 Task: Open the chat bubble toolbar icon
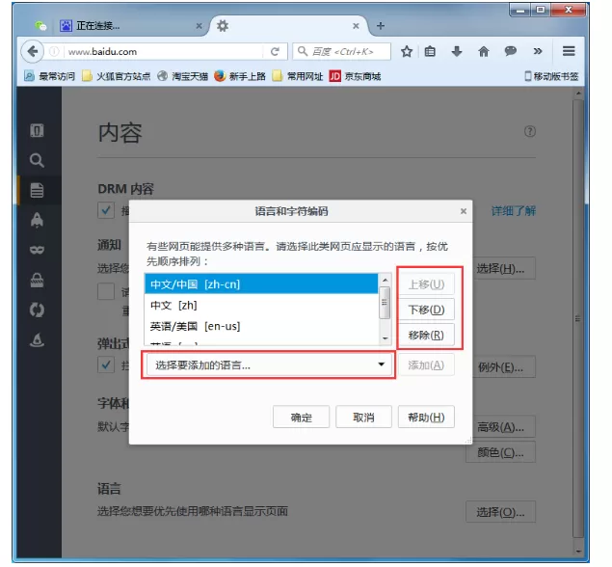pyautogui.click(x=511, y=51)
